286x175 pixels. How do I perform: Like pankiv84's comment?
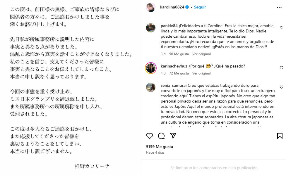pyautogui.click(x=282, y=27)
